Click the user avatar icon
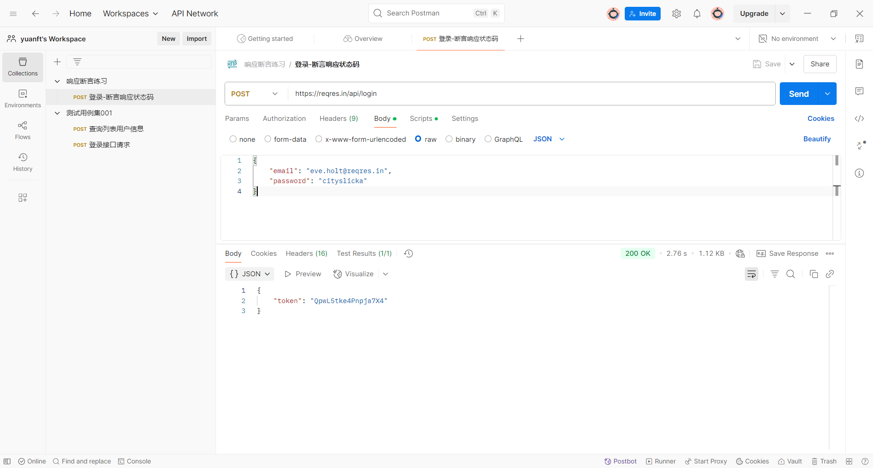873x468 pixels. (717, 14)
